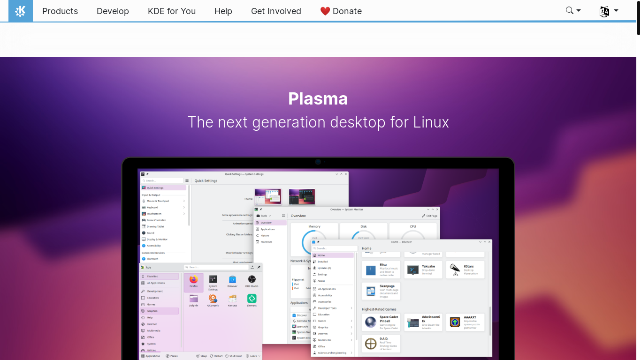Open the Develop menu
This screenshot has width=641, height=360.
[x=113, y=11]
